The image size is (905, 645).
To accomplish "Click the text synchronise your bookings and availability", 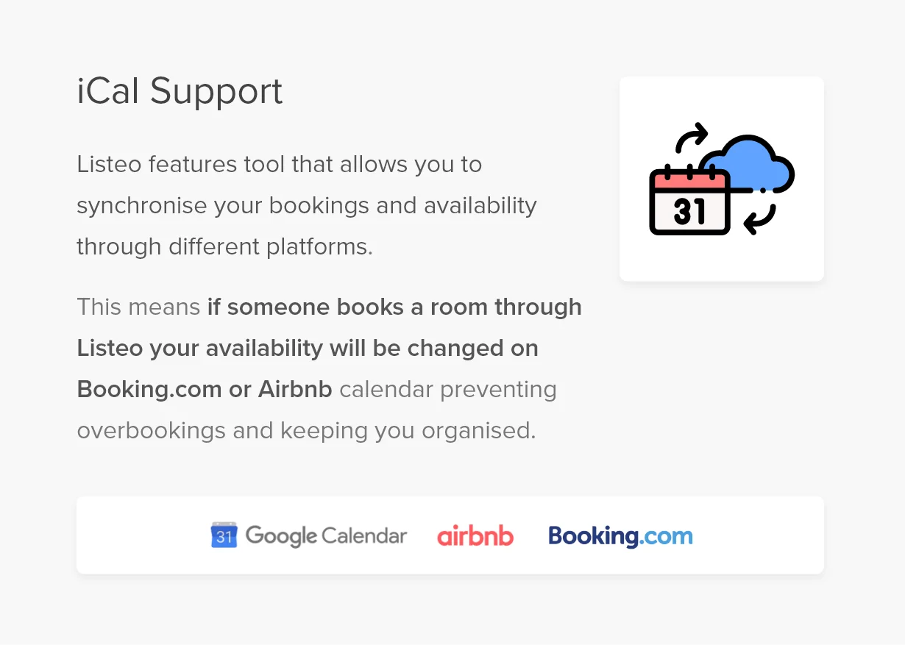I will [307, 205].
